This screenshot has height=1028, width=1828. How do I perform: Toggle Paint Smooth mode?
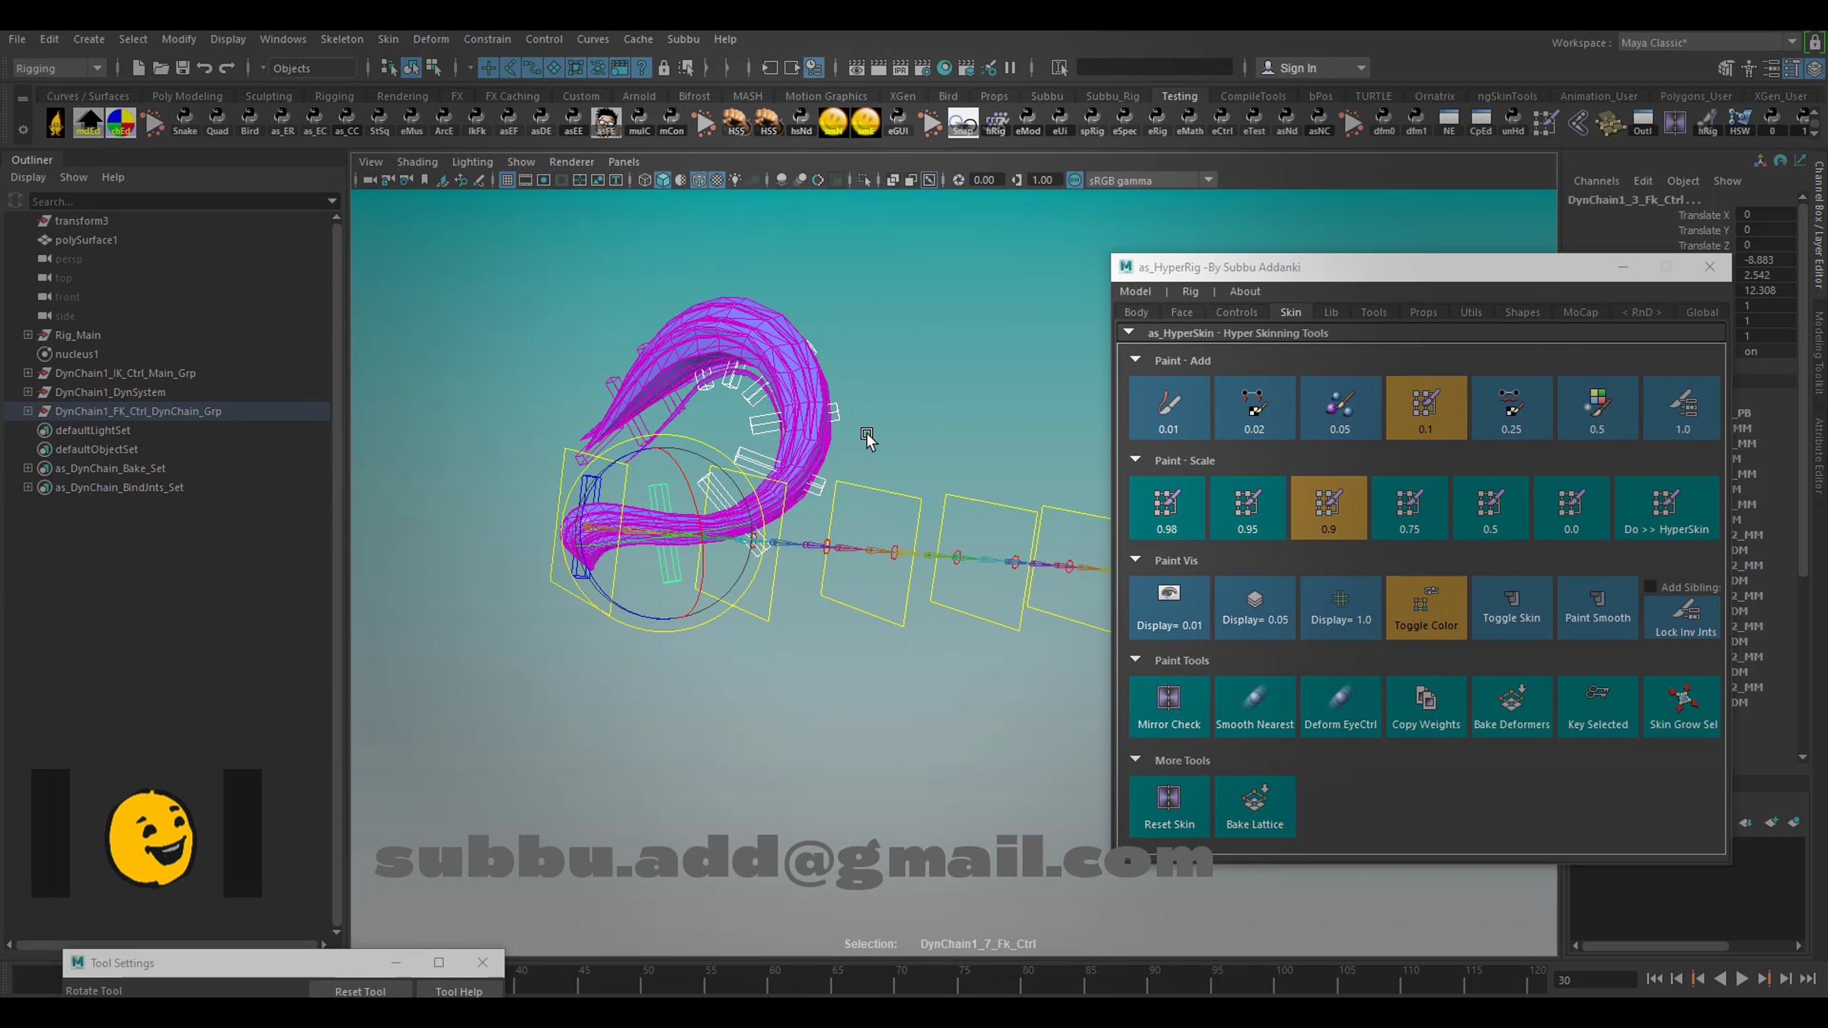click(1597, 608)
